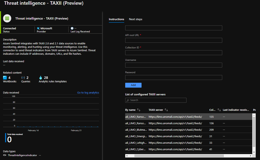This screenshot has height=160, width=260.
Task: Click ThreatIntelligenceIndicator data type label
Action: 22,155
